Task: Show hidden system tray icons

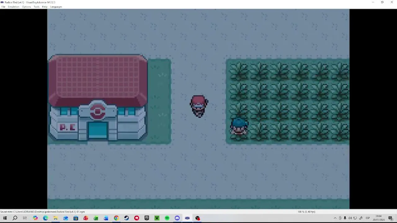Action: 335,218
